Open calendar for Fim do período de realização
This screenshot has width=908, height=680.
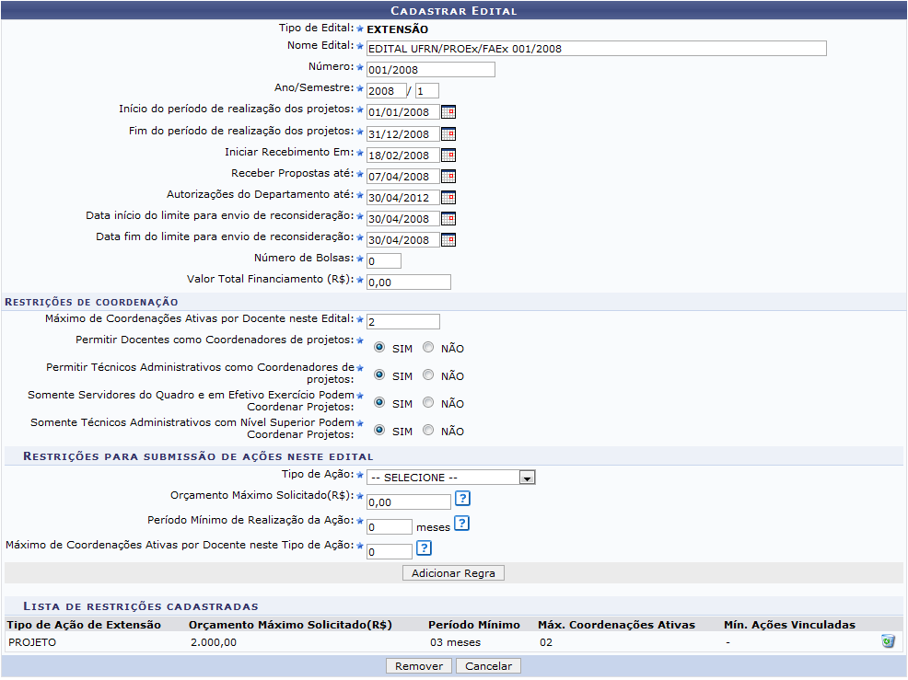448,133
